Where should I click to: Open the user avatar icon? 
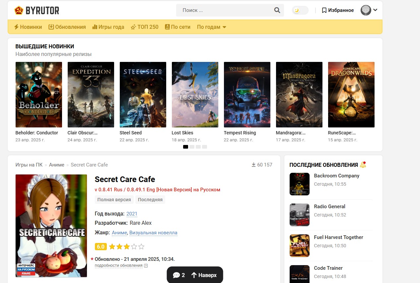[x=366, y=10]
